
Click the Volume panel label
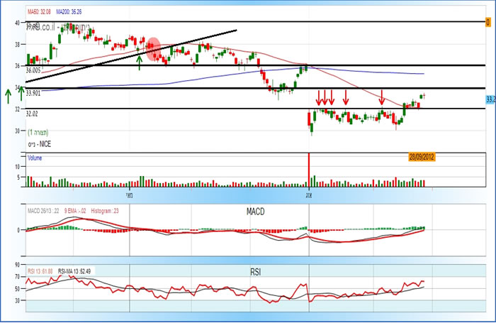point(35,159)
